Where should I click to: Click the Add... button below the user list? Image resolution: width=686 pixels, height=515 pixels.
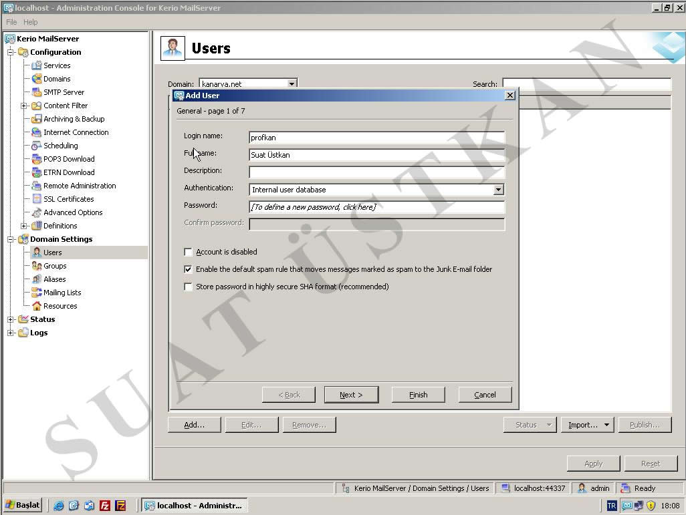pos(195,425)
